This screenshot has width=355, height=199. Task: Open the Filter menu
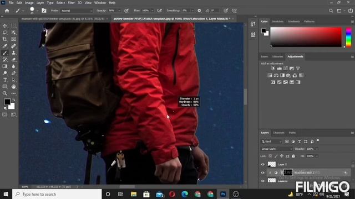[x=72, y=3]
